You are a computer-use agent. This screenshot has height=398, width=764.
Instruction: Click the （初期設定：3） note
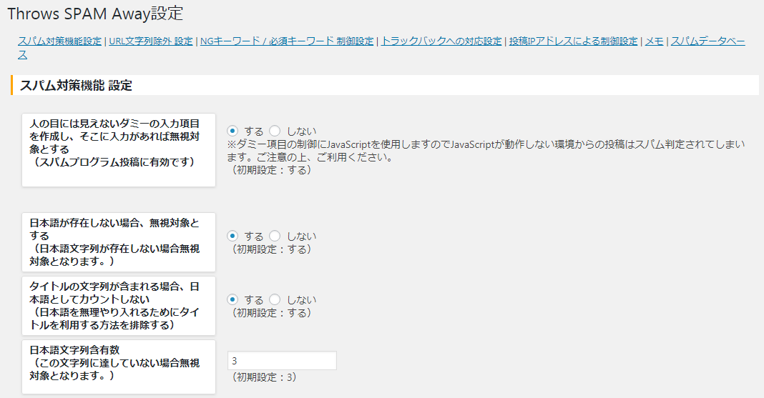click(x=263, y=377)
